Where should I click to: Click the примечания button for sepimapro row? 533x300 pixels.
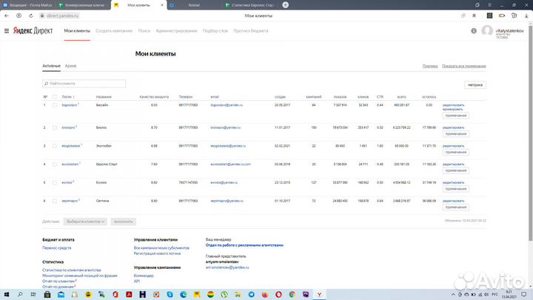pyautogui.click(x=456, y=207)
